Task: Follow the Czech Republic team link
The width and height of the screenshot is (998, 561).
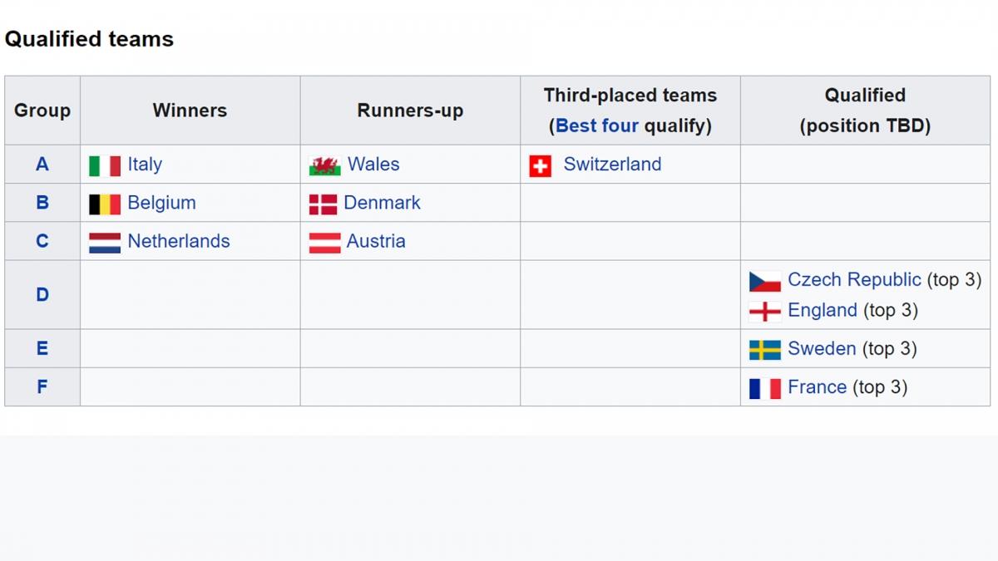Action: tap(854, 279)
